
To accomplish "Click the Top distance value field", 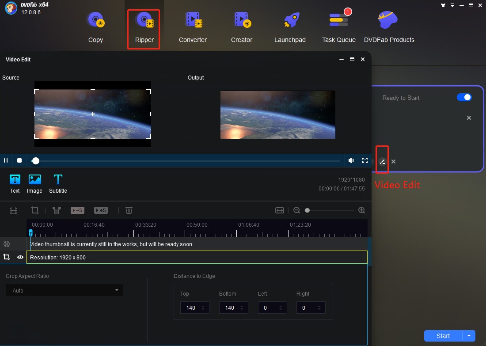I will pos(192,307).
